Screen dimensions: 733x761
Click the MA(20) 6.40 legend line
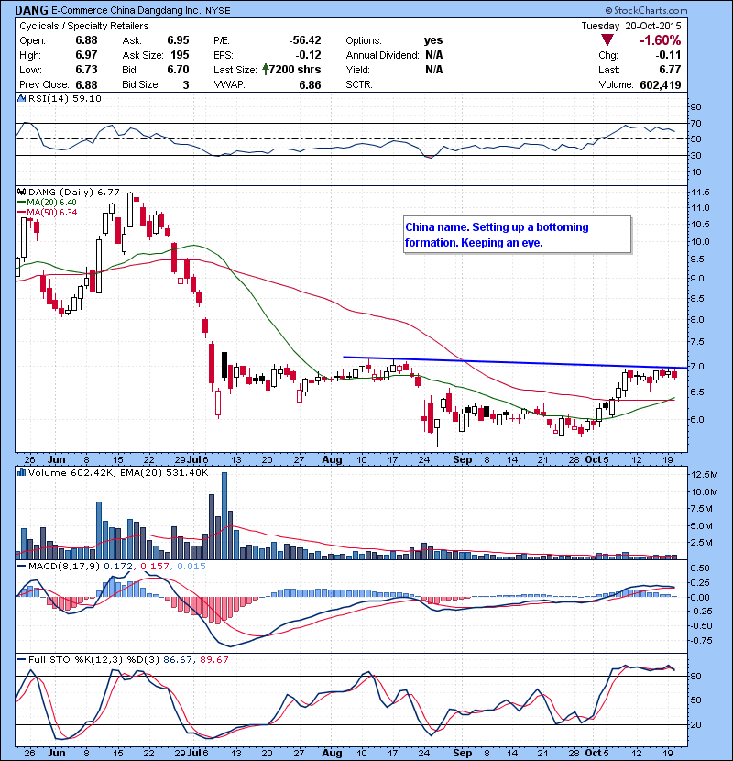coord(47,203)
